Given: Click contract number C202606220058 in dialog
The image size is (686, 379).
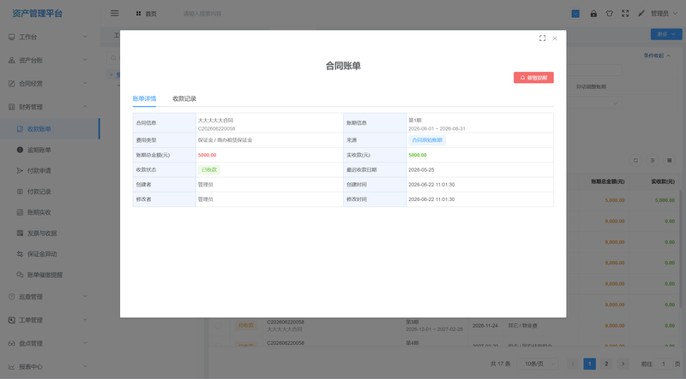Looking at the screenshot, I should pos(217,129).
